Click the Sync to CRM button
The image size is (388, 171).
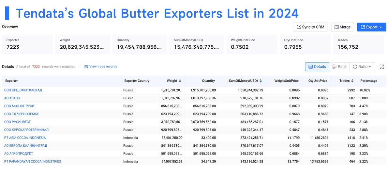click(310, 27)
